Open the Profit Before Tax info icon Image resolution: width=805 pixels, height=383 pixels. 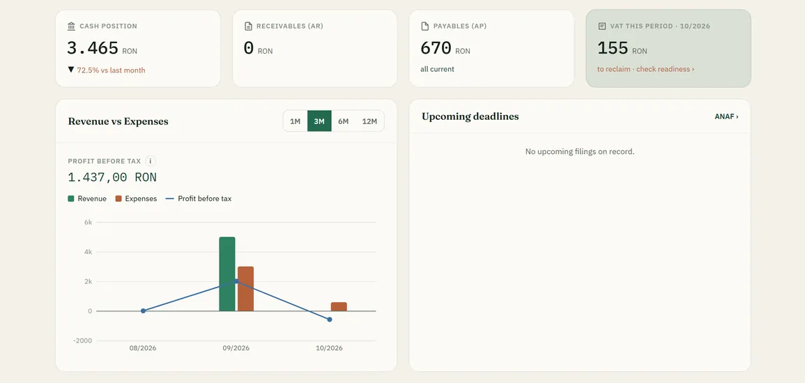[x=151, y=161]
